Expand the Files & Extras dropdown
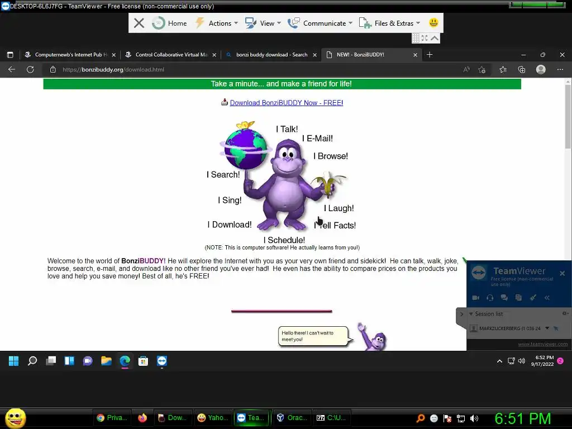Screen dimensions: 572x429 click(x=389, y=23)
